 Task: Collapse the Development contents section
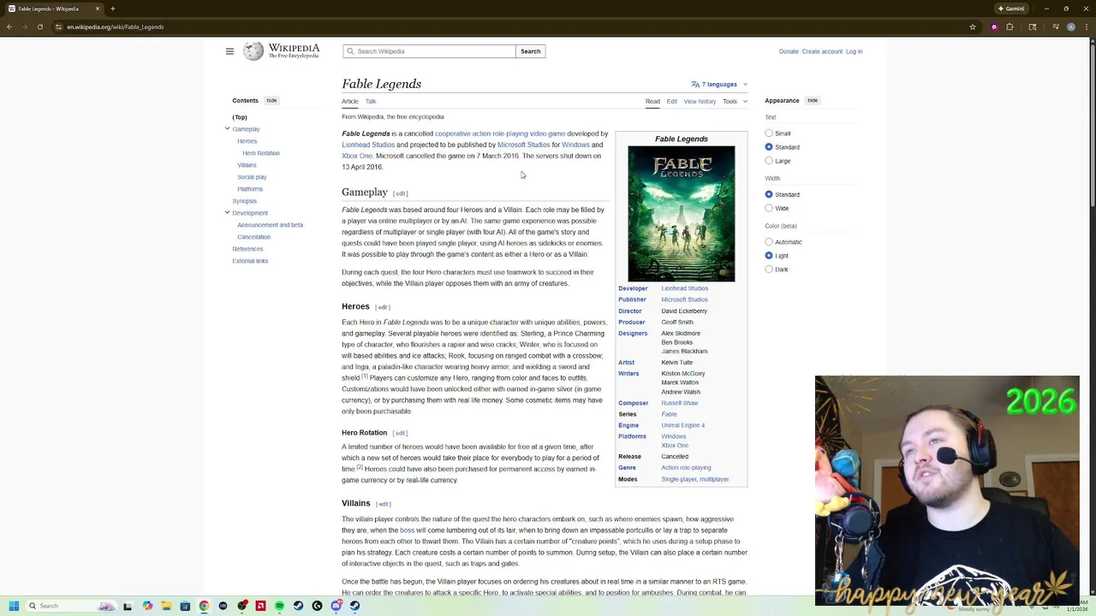pyautogui.click(x=228, y=213)
